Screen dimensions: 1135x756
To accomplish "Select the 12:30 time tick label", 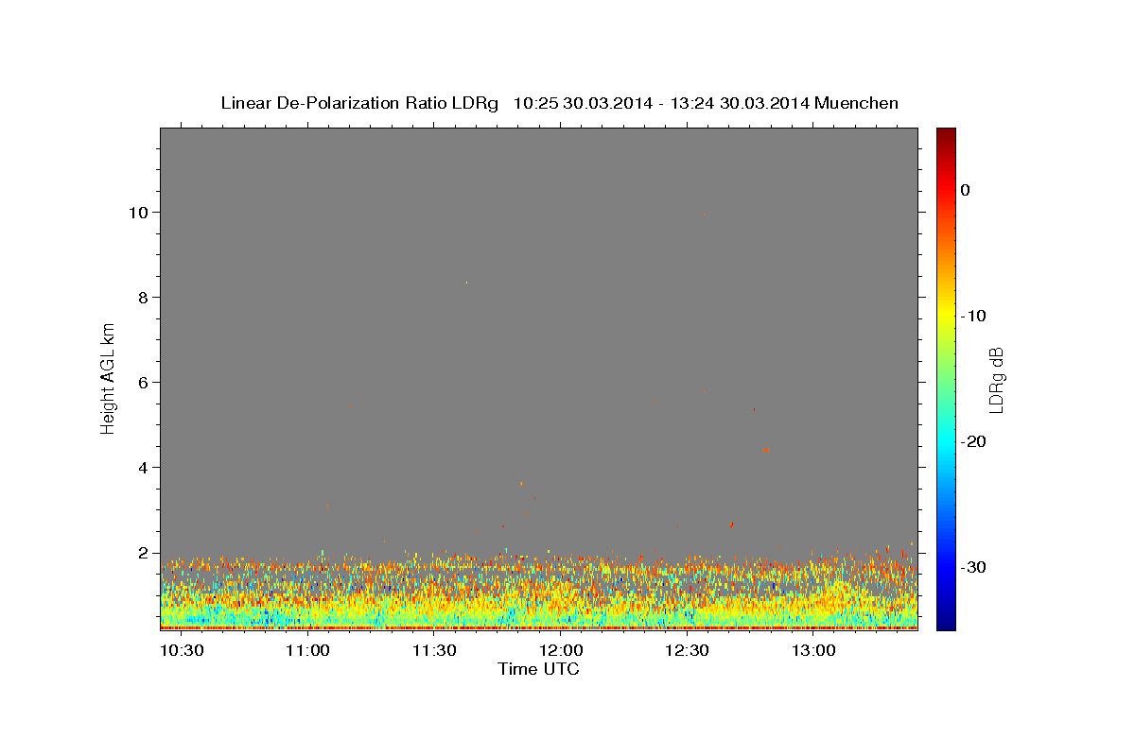I will [x=688, y=651].
